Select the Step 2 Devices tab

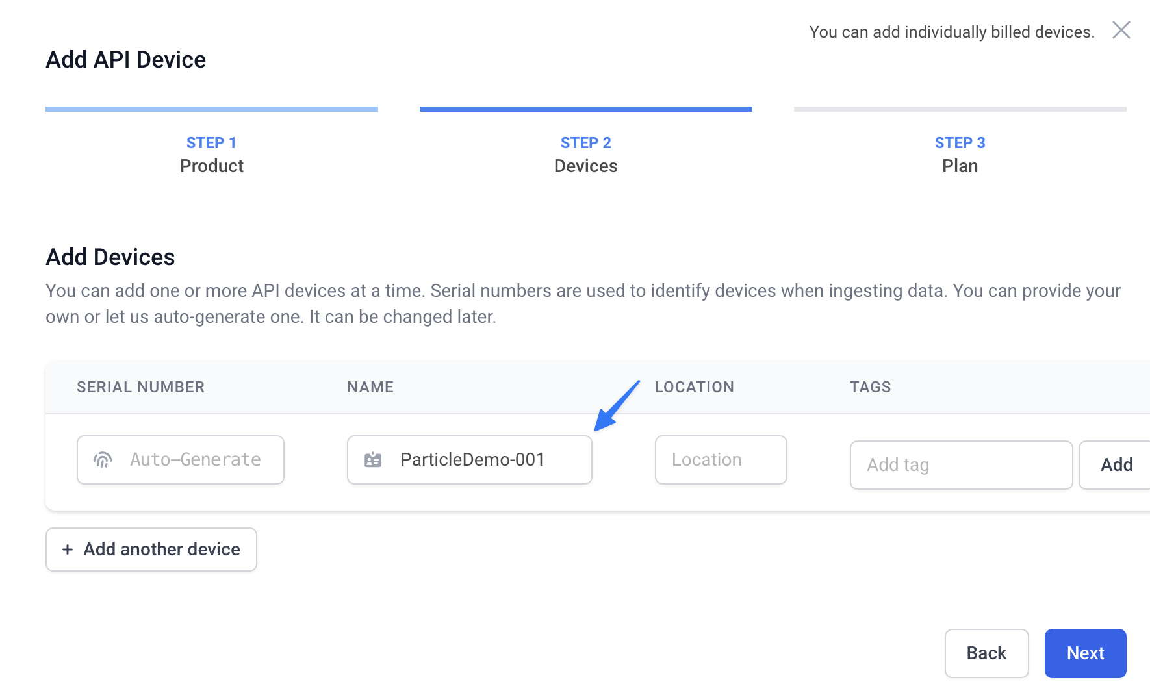click(586, 154)
